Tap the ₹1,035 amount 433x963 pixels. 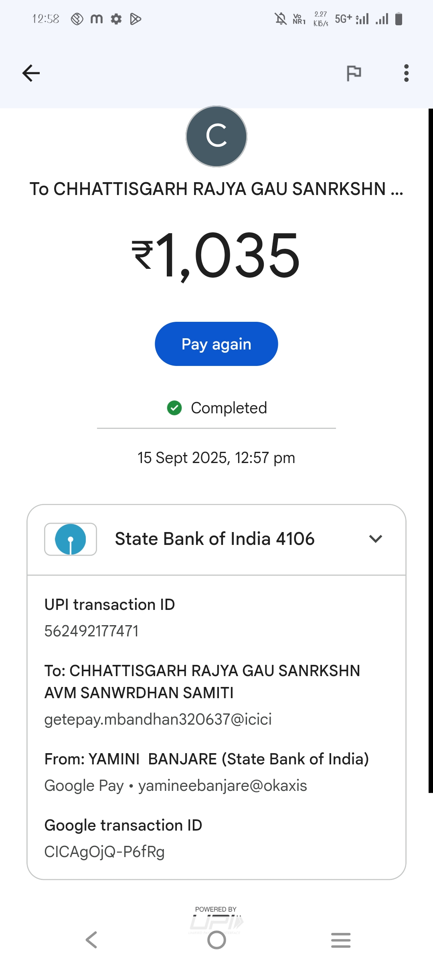pos(216,256)
